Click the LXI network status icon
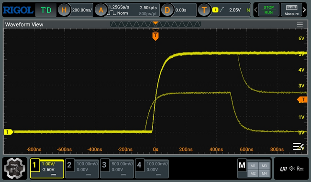The image size is (311, 182). [283, 169]
